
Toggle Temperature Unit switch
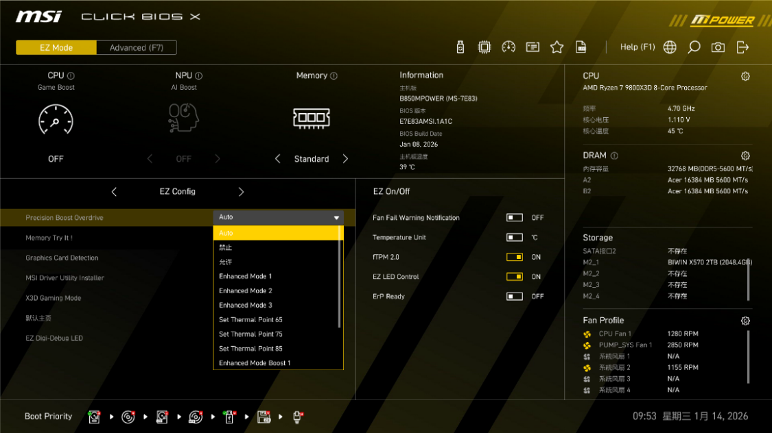[x=515, y=237]
